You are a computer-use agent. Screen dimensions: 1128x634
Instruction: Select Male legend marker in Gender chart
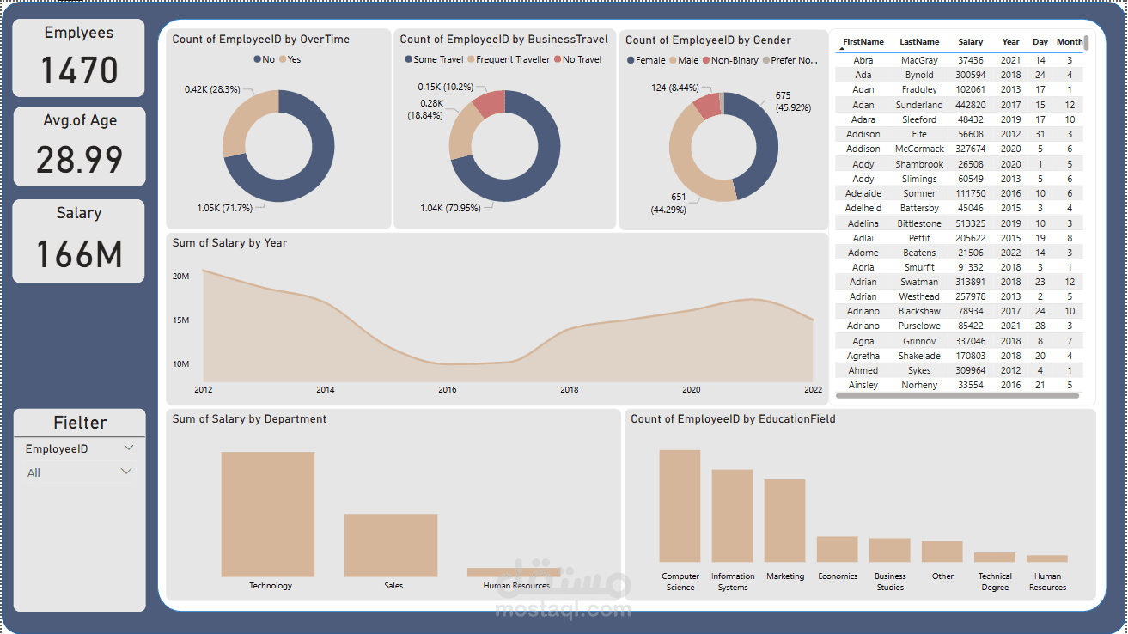pos(673,60)
